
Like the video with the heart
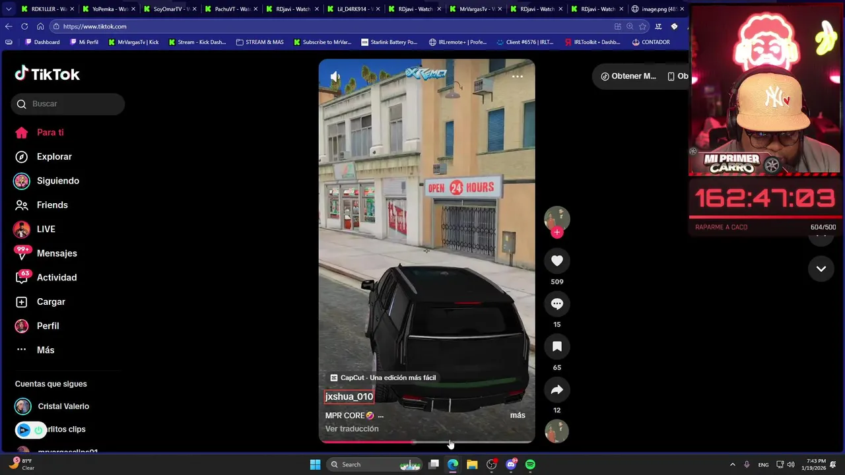557,261
